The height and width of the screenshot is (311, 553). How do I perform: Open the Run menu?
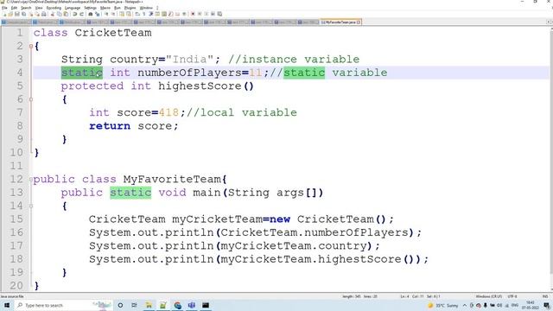tap(118, 8)
